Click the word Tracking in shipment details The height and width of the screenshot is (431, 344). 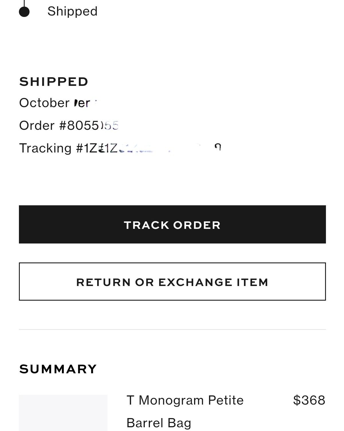pos(45,148)
